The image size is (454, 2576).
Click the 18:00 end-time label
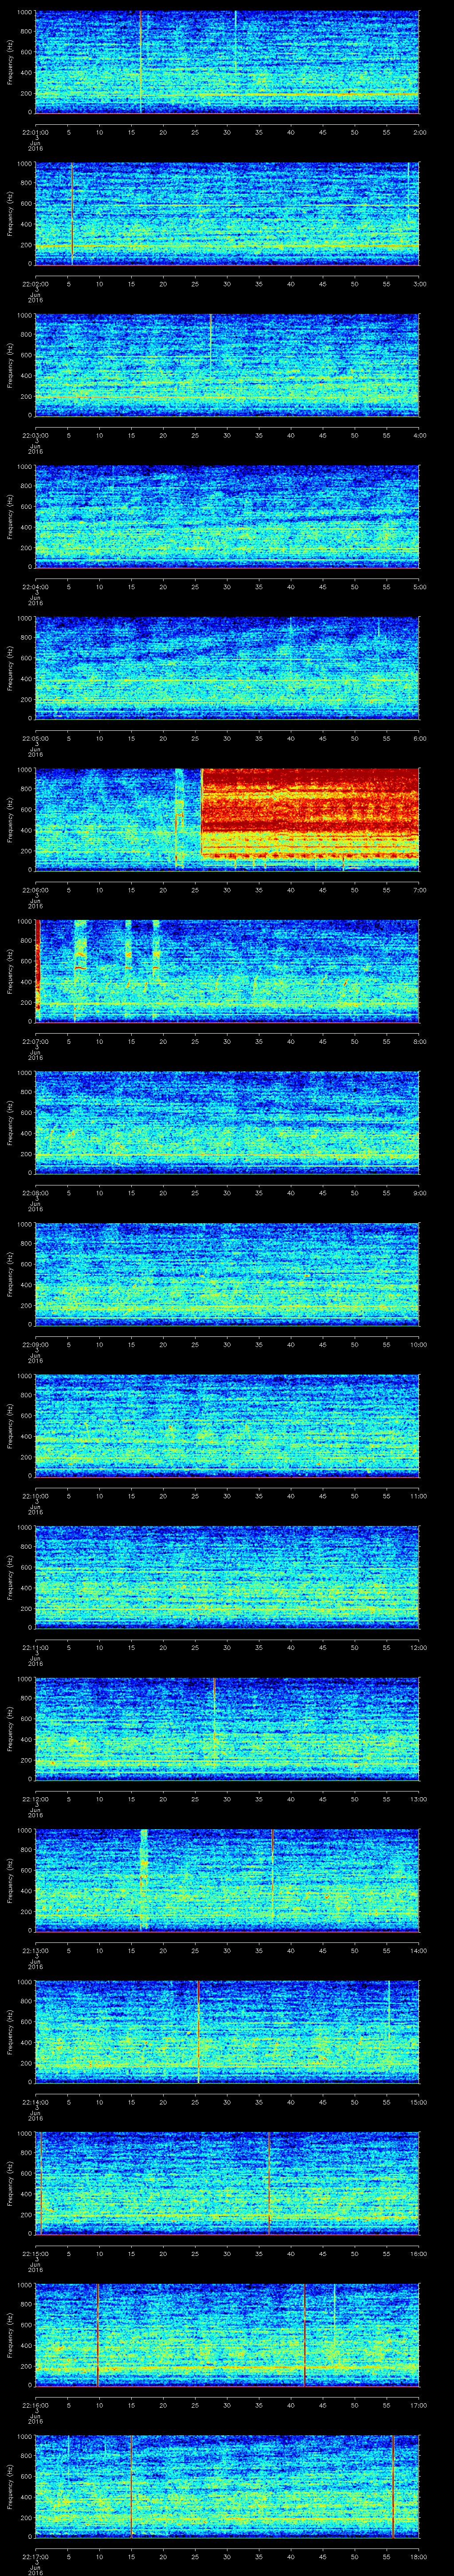tap(418, 2557)
